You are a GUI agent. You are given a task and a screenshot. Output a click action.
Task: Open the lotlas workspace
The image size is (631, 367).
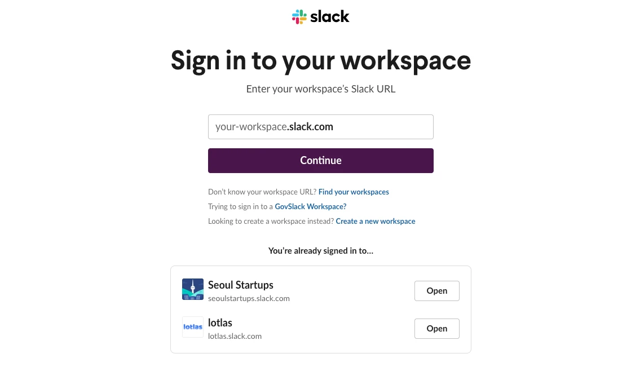pos(436,329)
